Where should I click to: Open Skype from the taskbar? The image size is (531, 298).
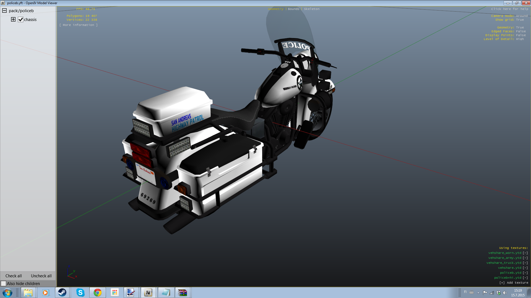(80, 292)
